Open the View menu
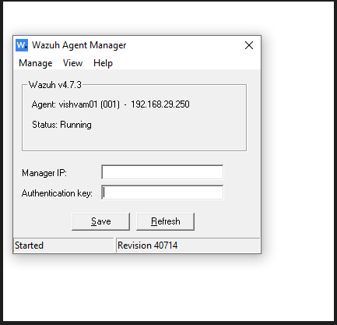The height and width of the screenshot is (325, 337). point(72,63)
